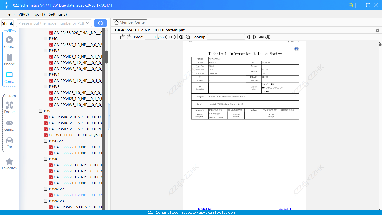This screenshot has width=382, height=215.
Task: Jump to previous Lookup result
Action: click(248, 37)
